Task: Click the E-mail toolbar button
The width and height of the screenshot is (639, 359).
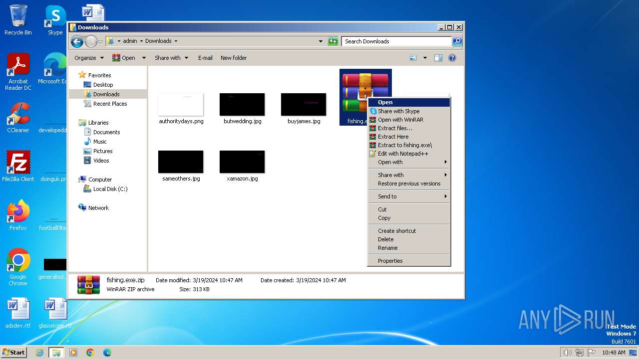Action: tap(205, 58)
